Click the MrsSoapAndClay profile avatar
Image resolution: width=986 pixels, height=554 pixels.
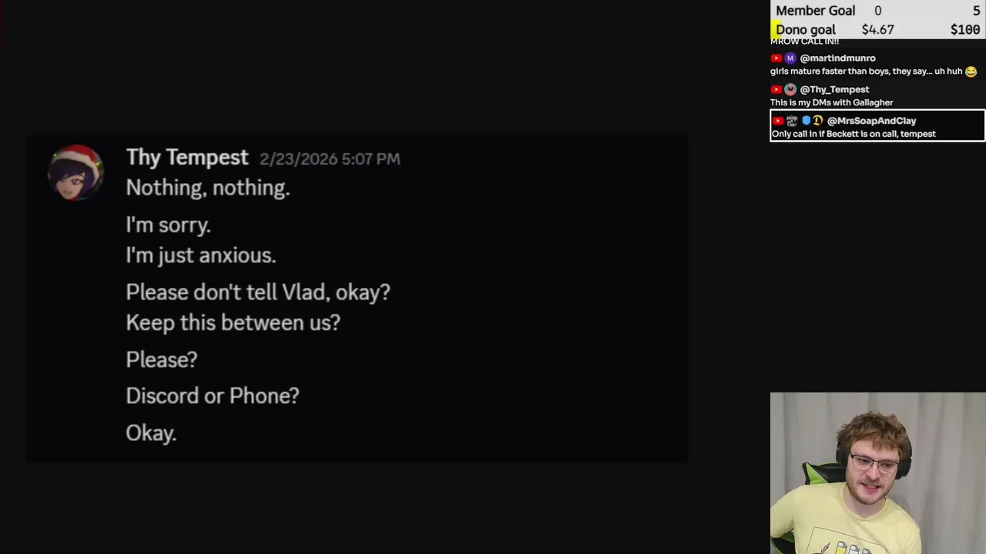(x=792, y=121)
